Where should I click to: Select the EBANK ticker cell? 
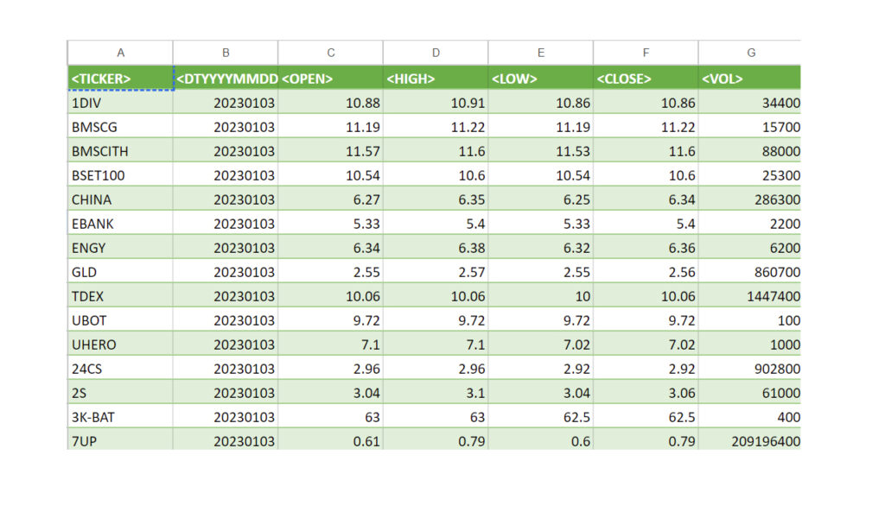click(x=120, y=224)
